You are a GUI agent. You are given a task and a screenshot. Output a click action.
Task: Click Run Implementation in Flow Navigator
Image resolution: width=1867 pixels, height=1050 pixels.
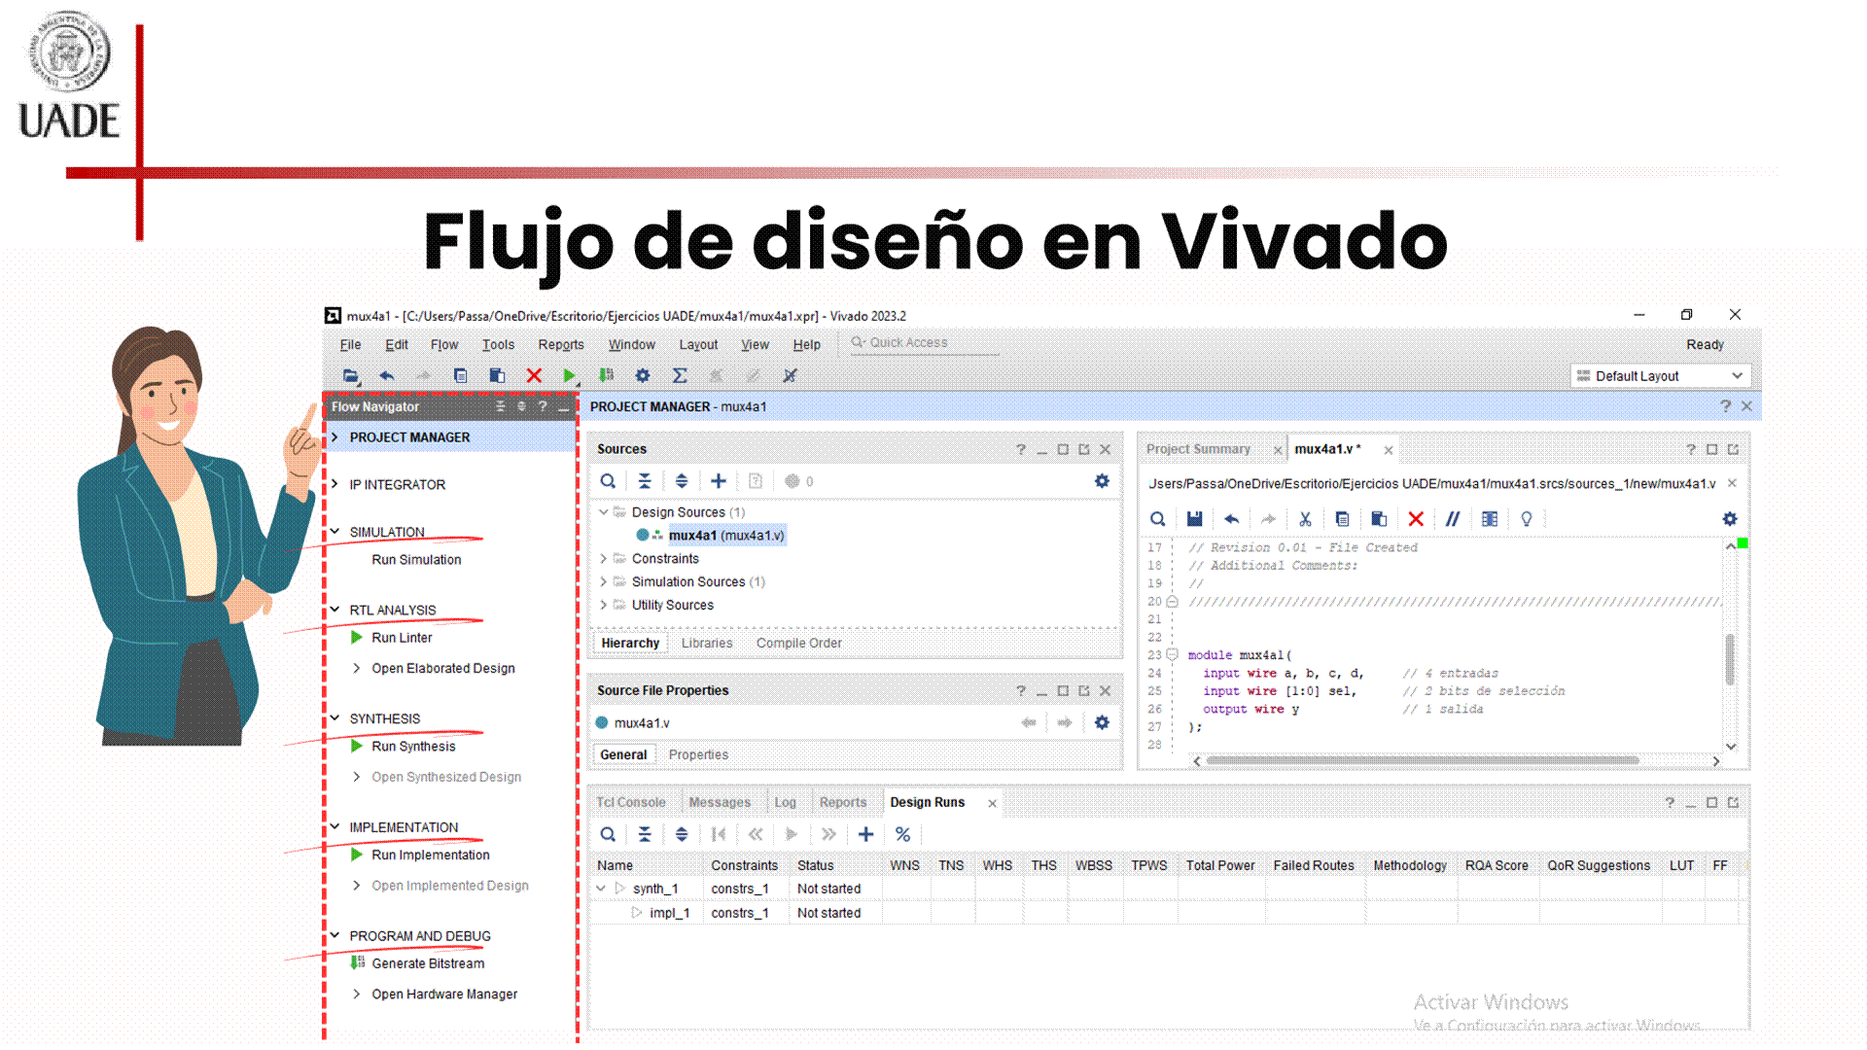[430, 855]
